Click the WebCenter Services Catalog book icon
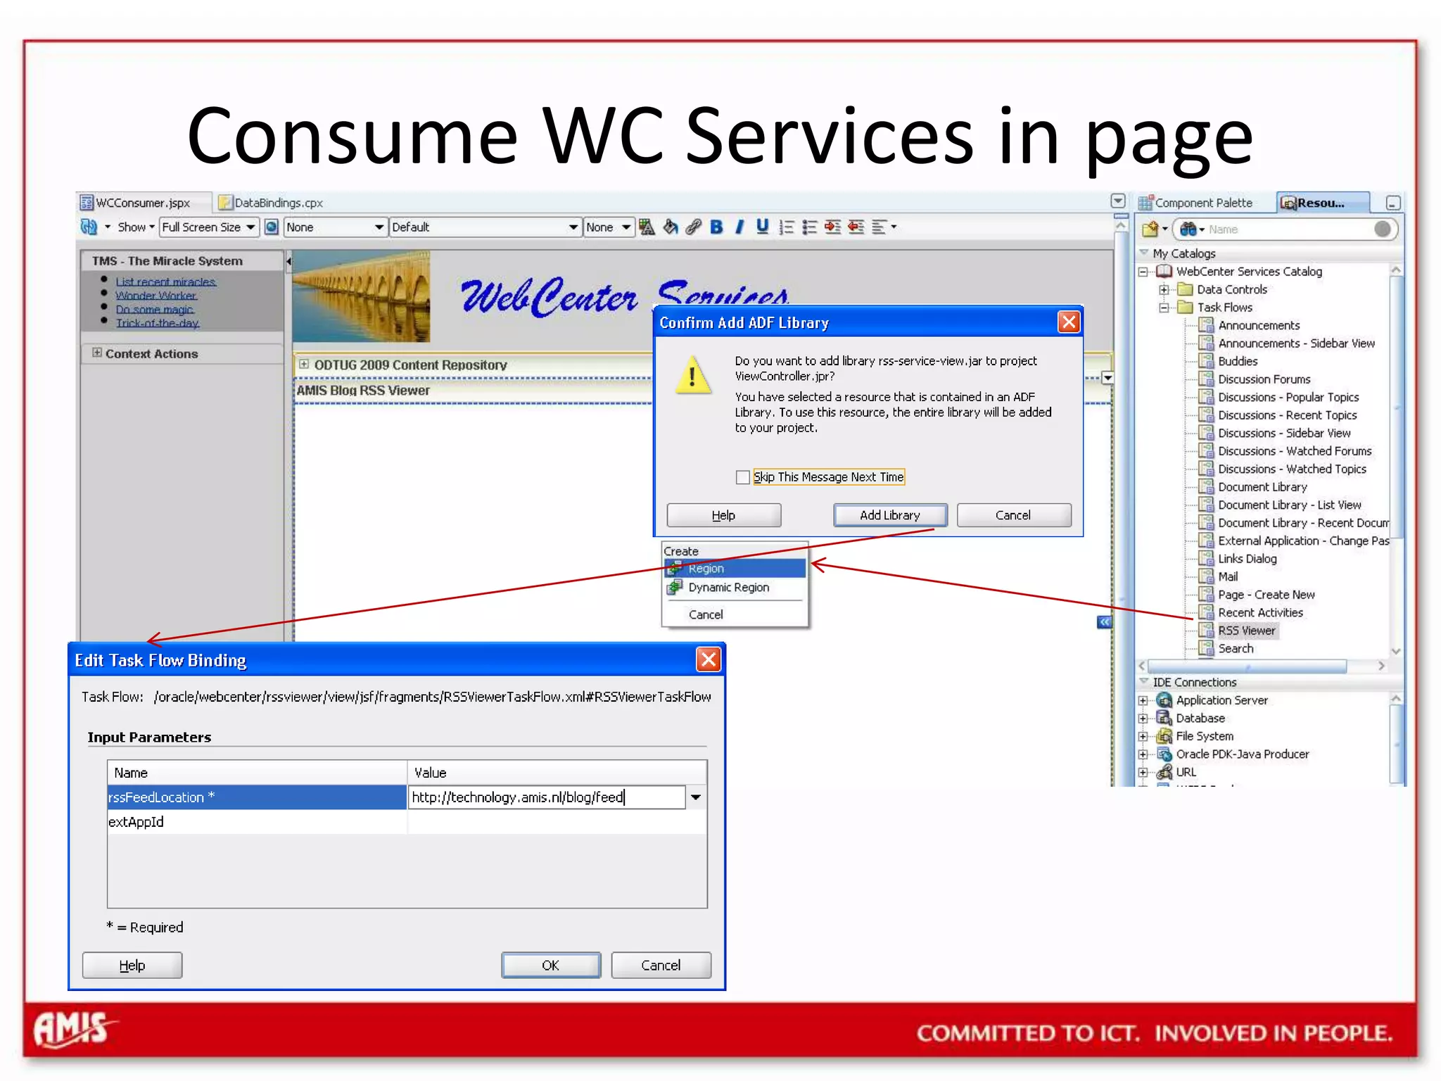The width and height of the screenshot is (1441, 1081). click(x=1164, y=271)
